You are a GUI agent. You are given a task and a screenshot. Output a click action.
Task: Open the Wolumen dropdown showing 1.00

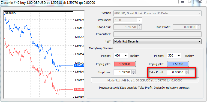[128, 20]
